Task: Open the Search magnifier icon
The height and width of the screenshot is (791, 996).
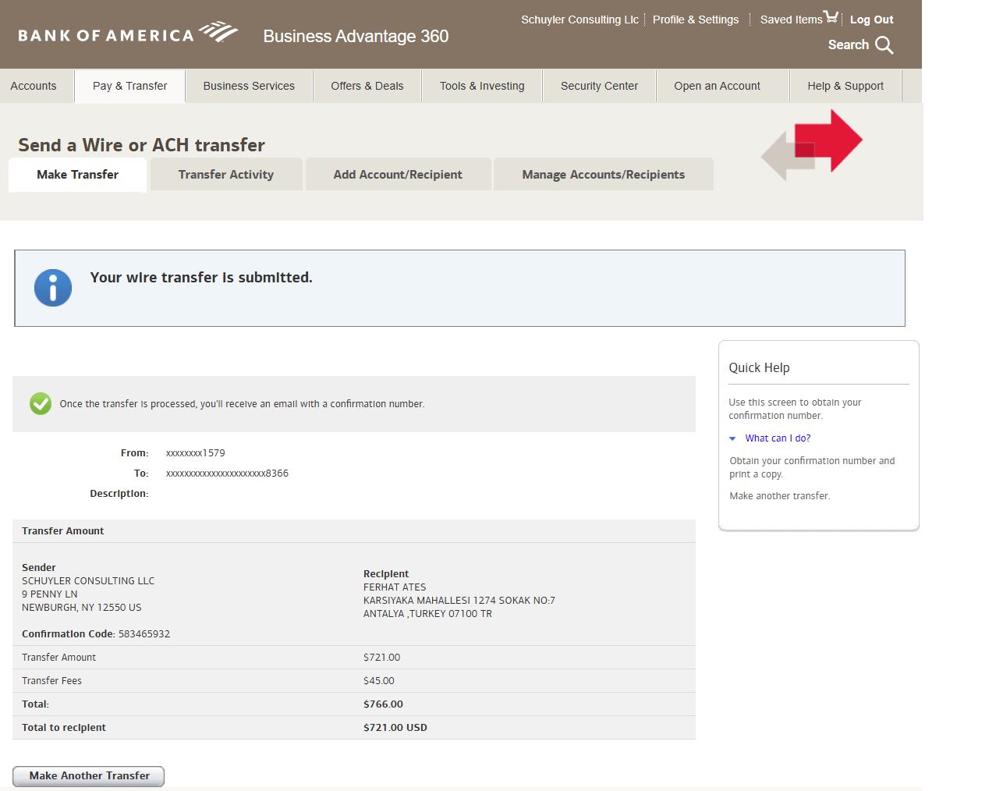Action: 884,45
